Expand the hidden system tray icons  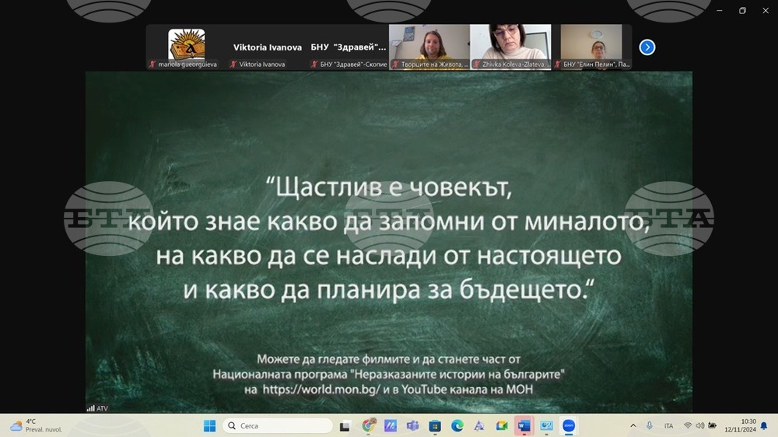(633, 425)
